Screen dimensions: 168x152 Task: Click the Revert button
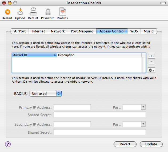pyautogui.click(x=125, y=144)
